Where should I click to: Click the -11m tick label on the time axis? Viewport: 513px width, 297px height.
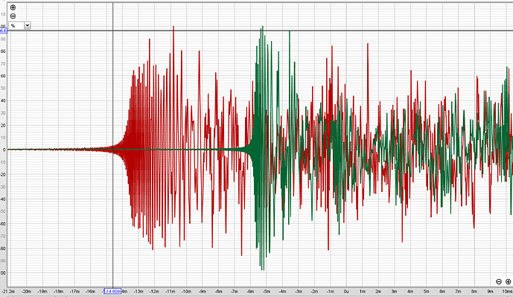(x=171, y=292)
